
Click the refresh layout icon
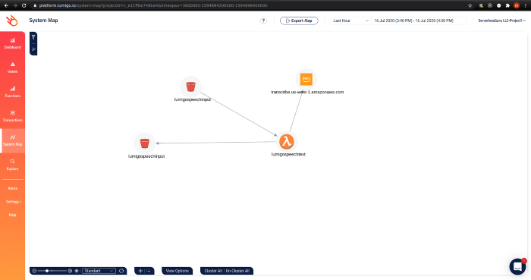point(121,271)
